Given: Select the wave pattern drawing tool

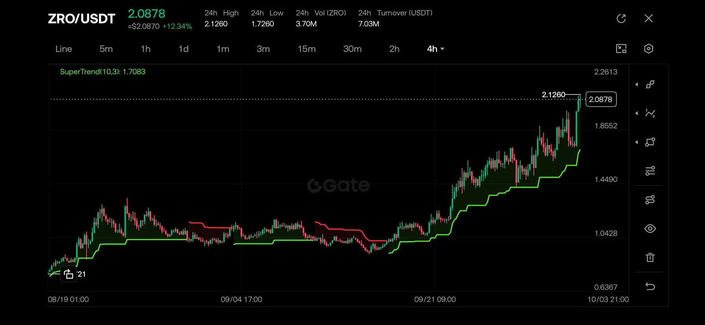Looking at the screenshot, I should (650, 113).
